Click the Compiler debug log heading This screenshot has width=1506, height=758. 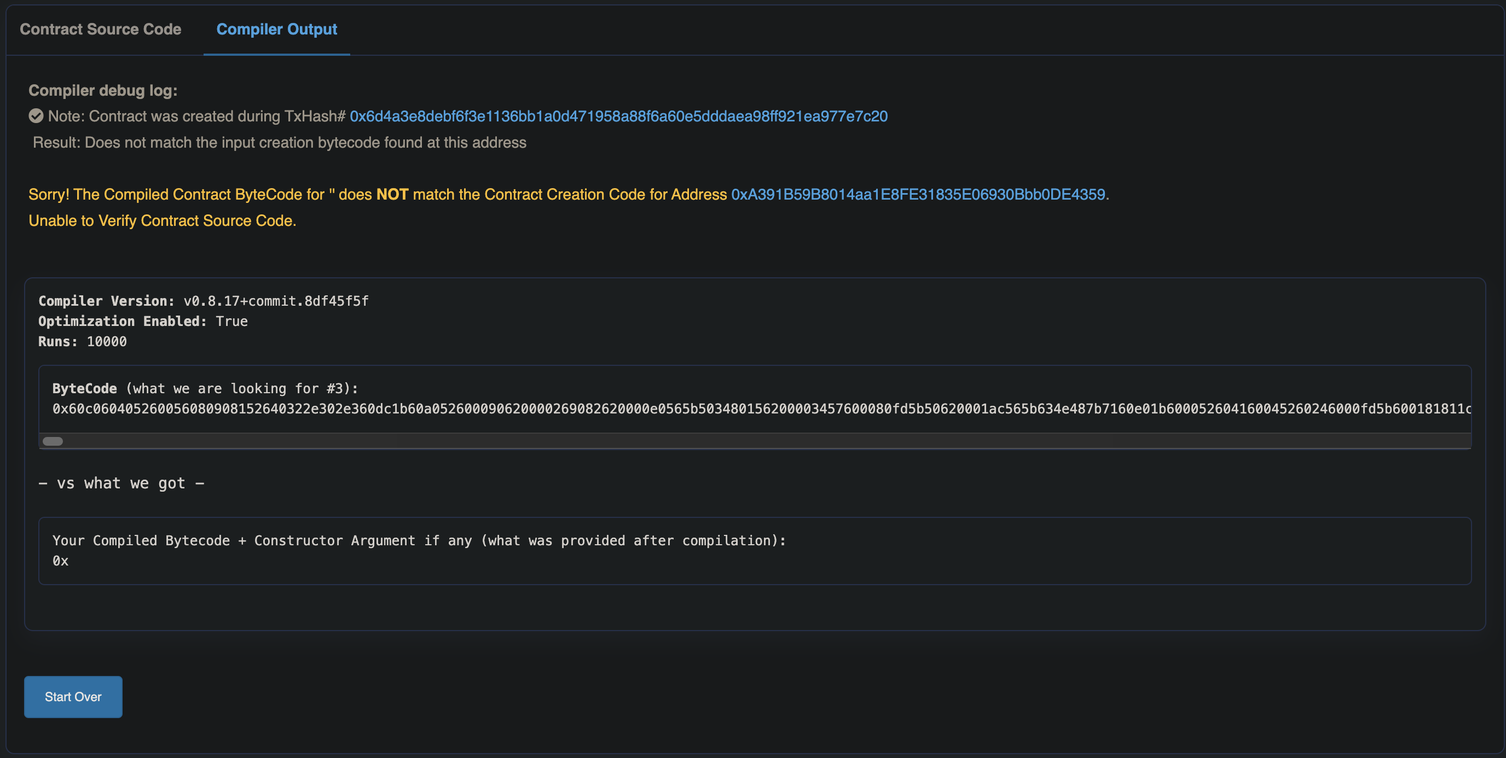(x=102, y=90)
